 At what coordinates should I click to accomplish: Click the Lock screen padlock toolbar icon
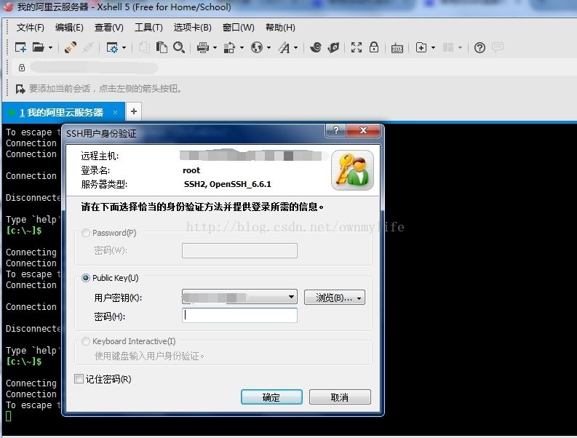click(374, 47)
